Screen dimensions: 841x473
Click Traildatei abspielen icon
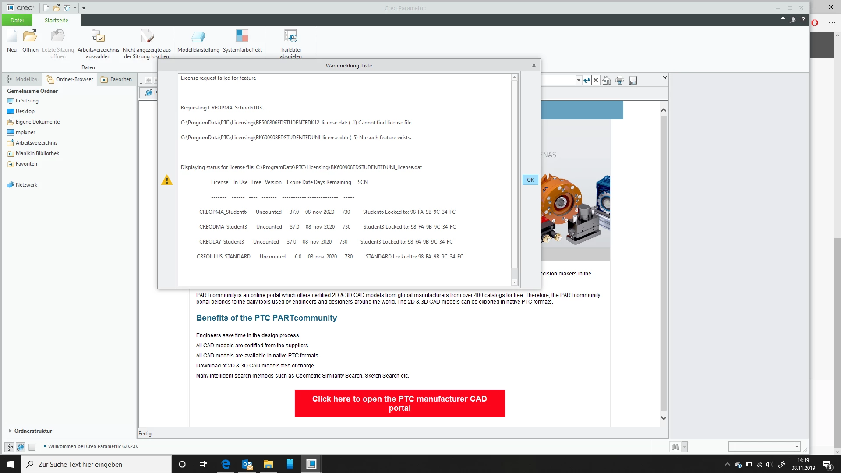point(290,37)
